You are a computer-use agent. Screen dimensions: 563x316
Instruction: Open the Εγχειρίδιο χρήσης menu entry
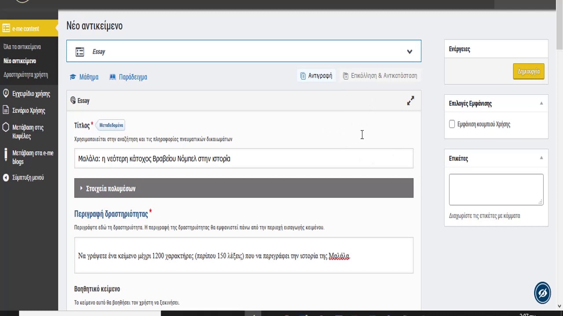[x=31, y=93]
